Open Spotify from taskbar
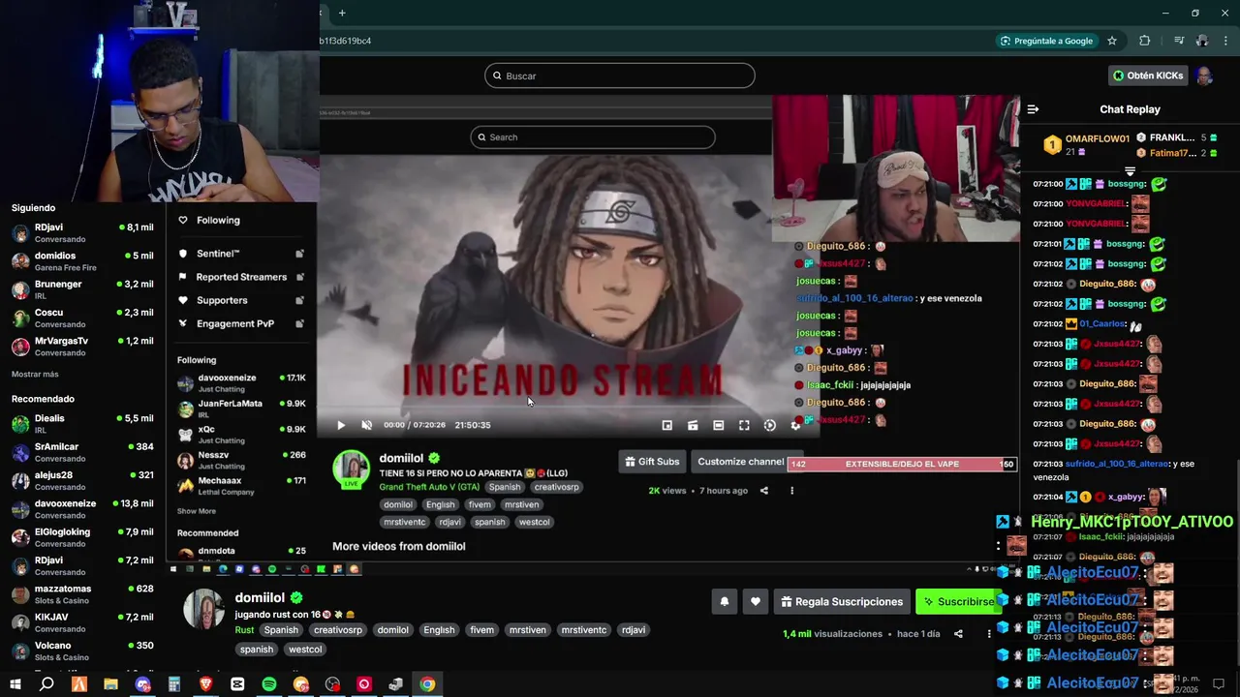 point(269,684)
